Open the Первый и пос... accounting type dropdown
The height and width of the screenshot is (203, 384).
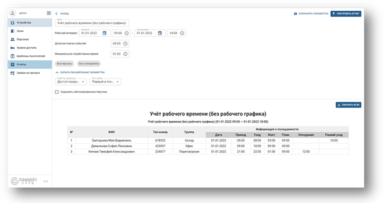[105, 82]
